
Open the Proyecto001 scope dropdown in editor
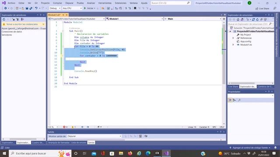pos(77,19)
